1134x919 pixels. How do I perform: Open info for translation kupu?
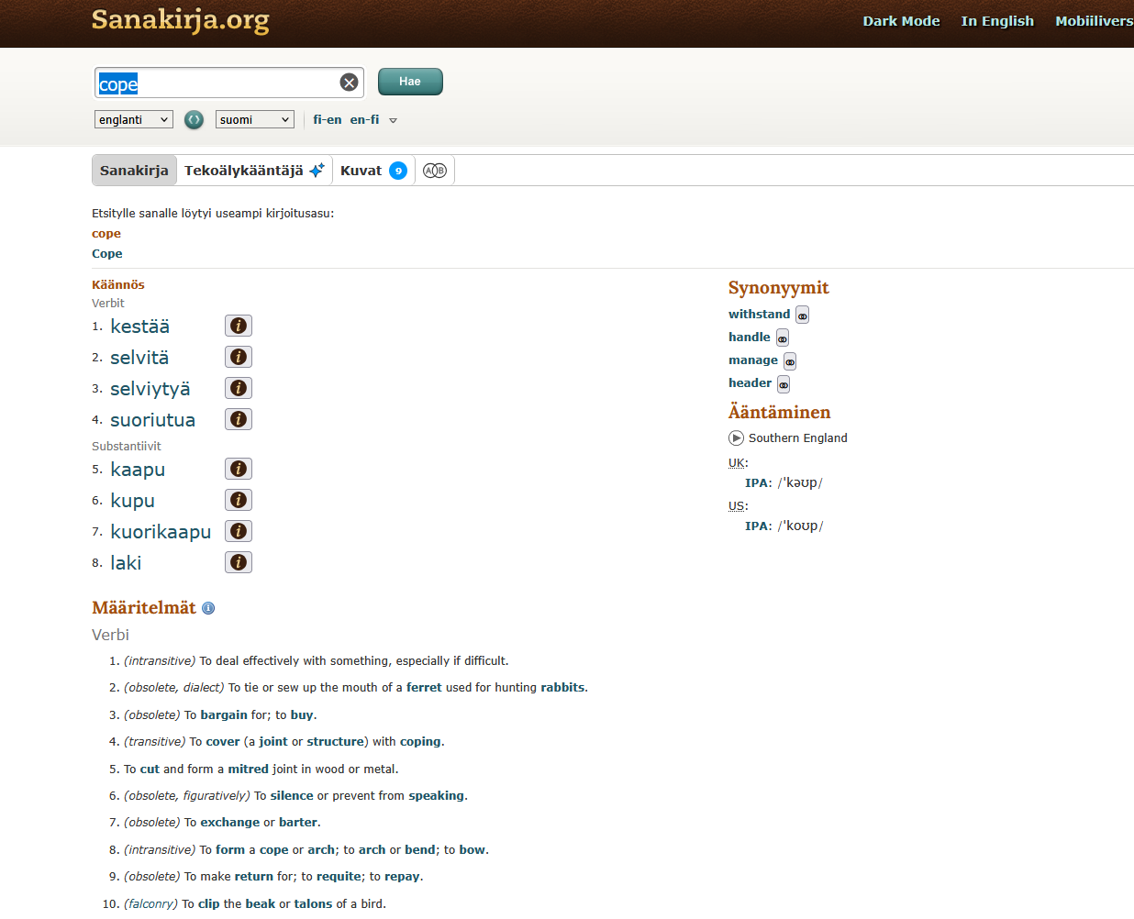click(239, 500)
